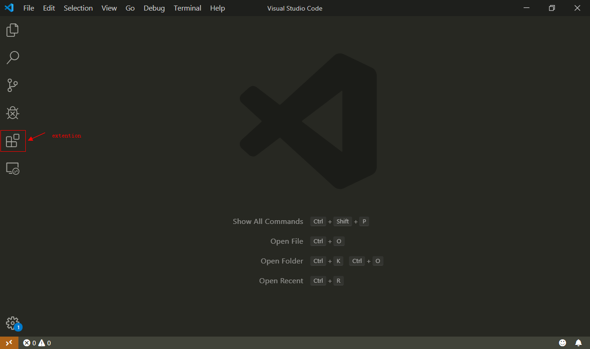The image size is (590, 349).
Task: Open the Extensions marketplace icon
Action: point(13,141)
